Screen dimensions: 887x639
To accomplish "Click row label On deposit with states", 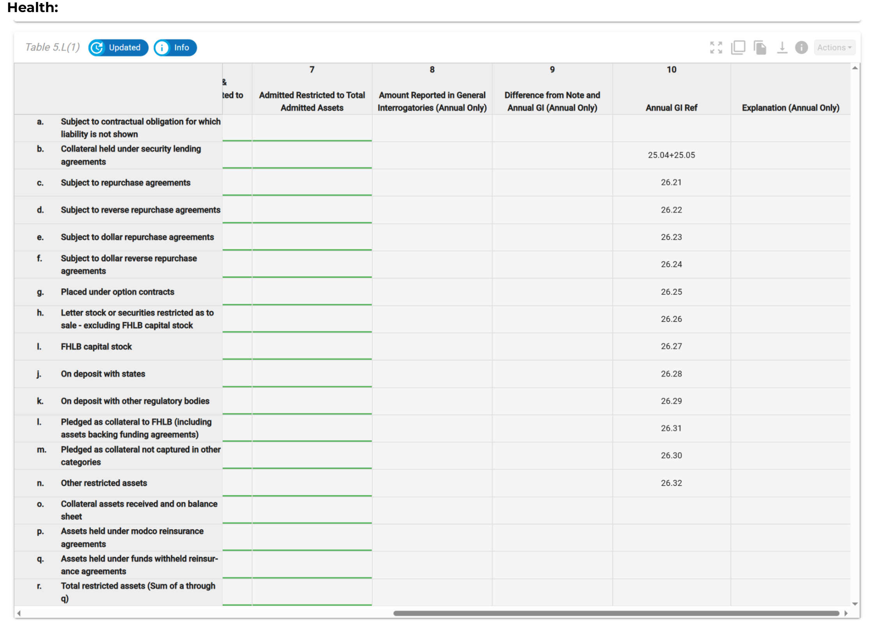I will pyautogui.click(x=103, y=374).
